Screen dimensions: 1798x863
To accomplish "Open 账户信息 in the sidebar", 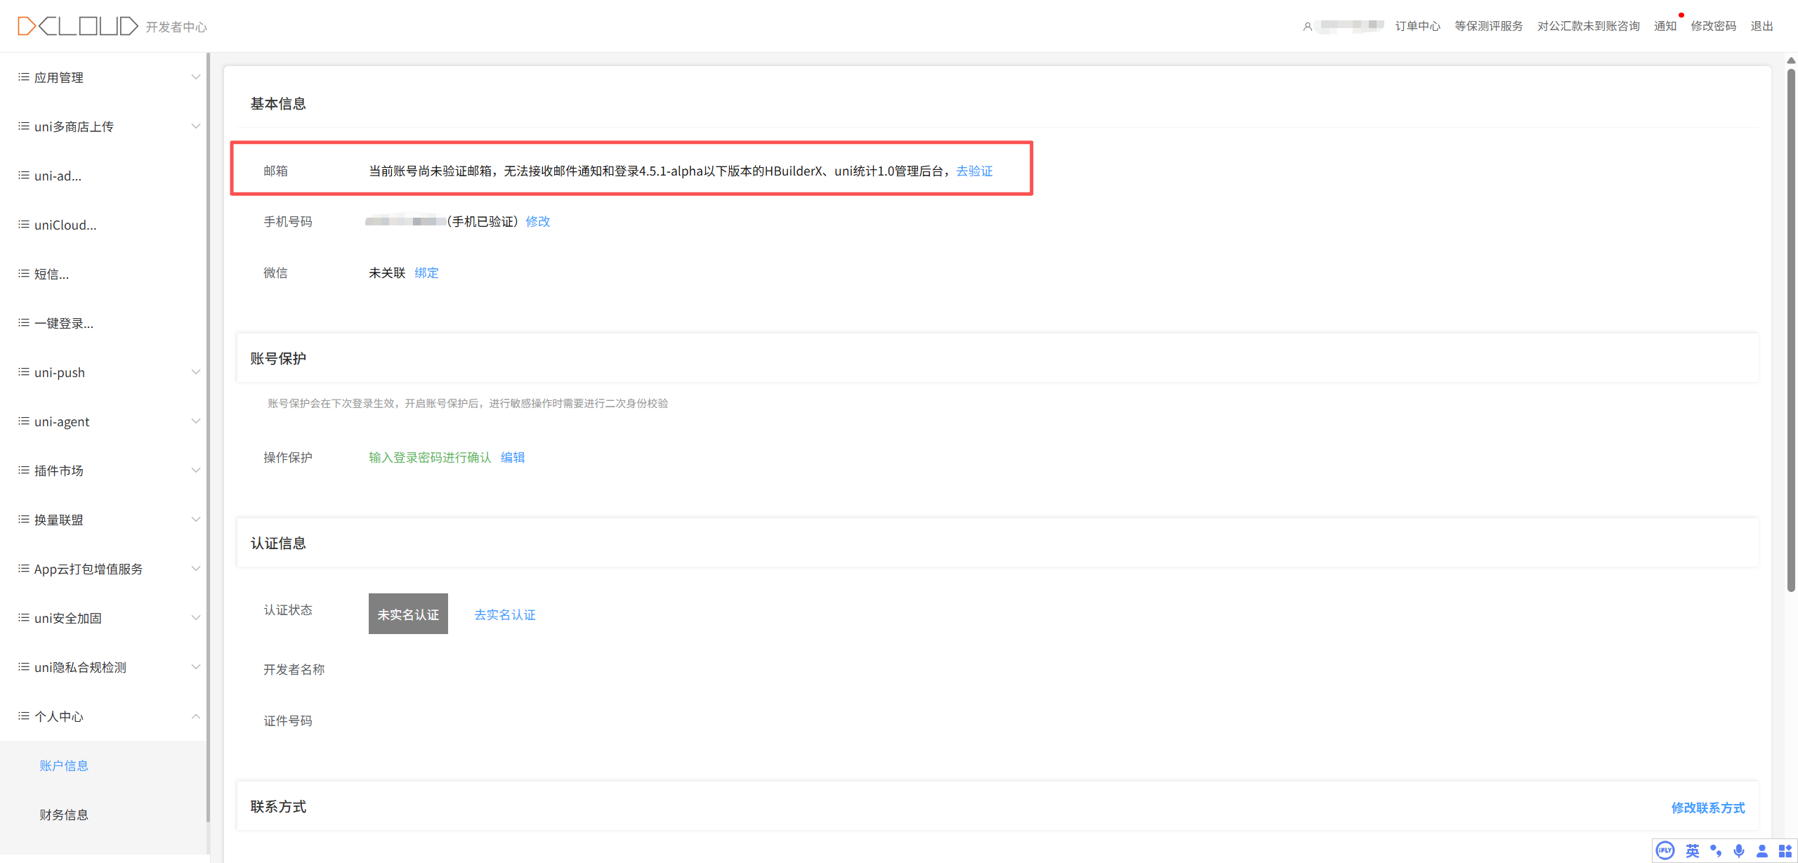I will (x=64, y=765).
